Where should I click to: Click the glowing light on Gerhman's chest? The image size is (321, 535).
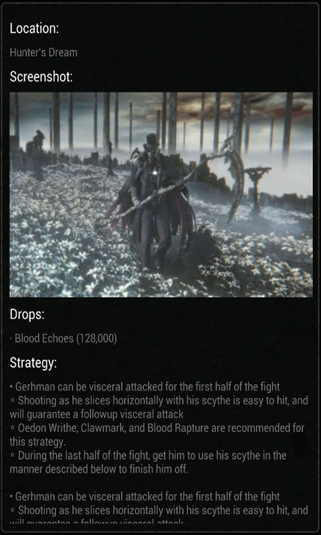[156, 173]
